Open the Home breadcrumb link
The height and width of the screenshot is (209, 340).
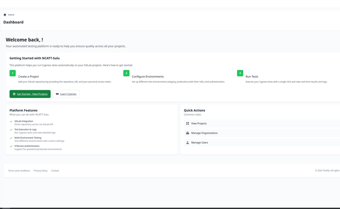click(11, 15)
